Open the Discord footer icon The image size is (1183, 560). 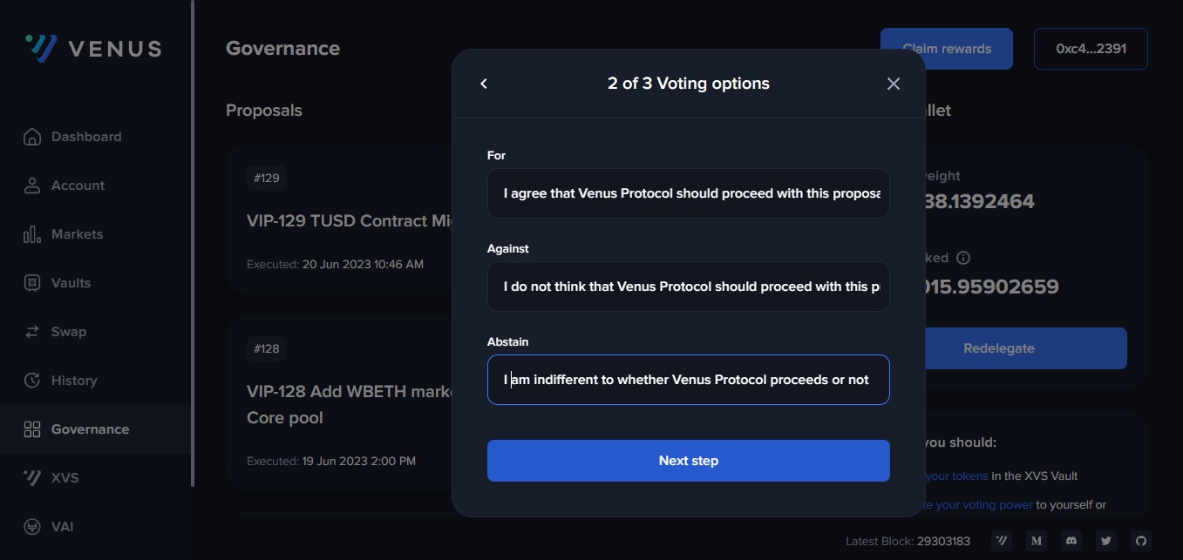point(1071,541)
